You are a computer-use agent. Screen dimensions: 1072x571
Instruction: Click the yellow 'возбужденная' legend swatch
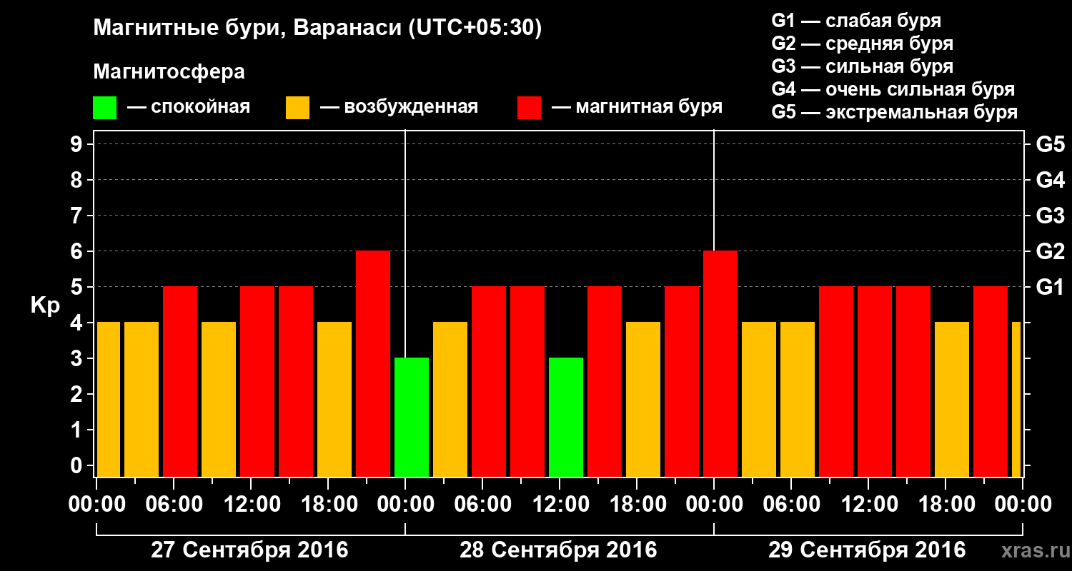(297, 108)
